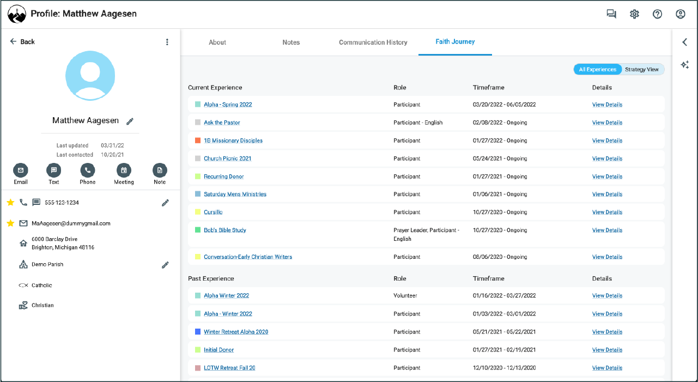The height and width of the screenshot is (382, 698).
Task: Click the message bubble icon by phone number
Action: (x=37, y=202)
